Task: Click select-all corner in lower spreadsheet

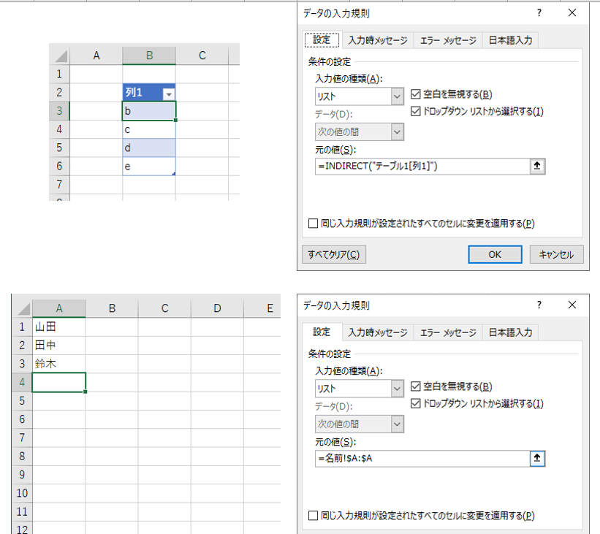Action: pos(23,308)
